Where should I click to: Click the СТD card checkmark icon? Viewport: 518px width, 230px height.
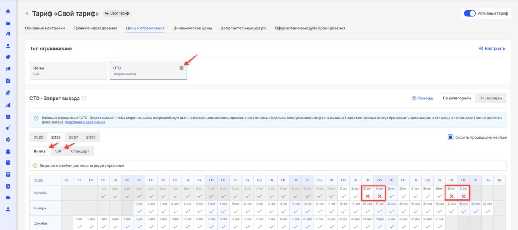[x=181, y=68]
